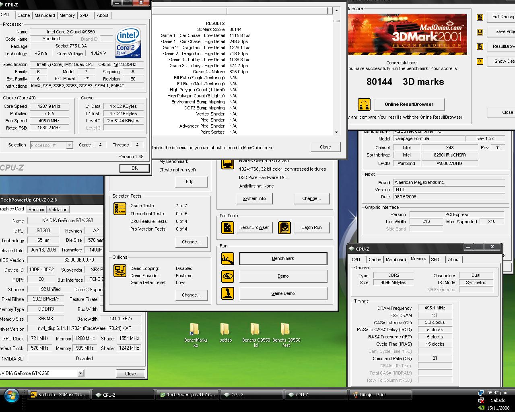
Task: Click Change... under Options
Action: point(191,295)
